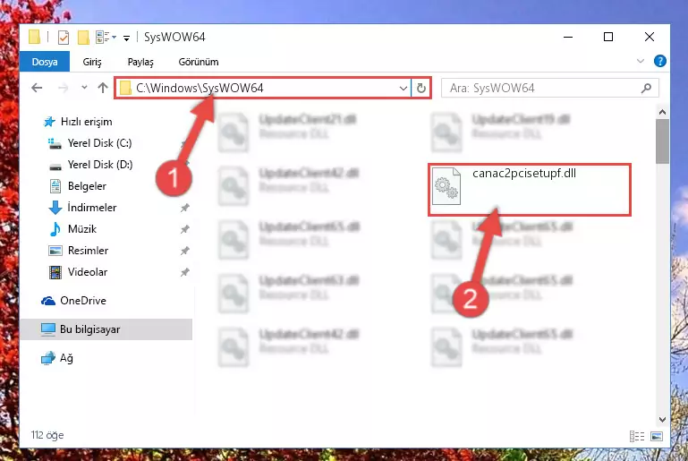The image size is (688, 461).
Task: Switch to the Giriş ribbon tab
Action: [x=92, y=62]
